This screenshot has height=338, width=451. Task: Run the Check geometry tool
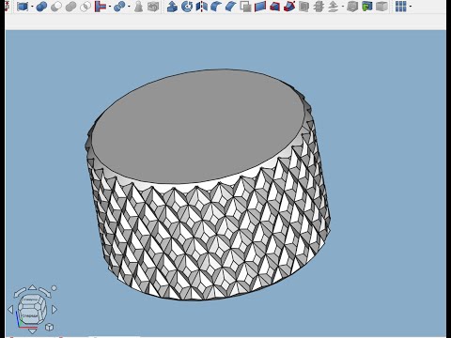click(x=138, y=7)
